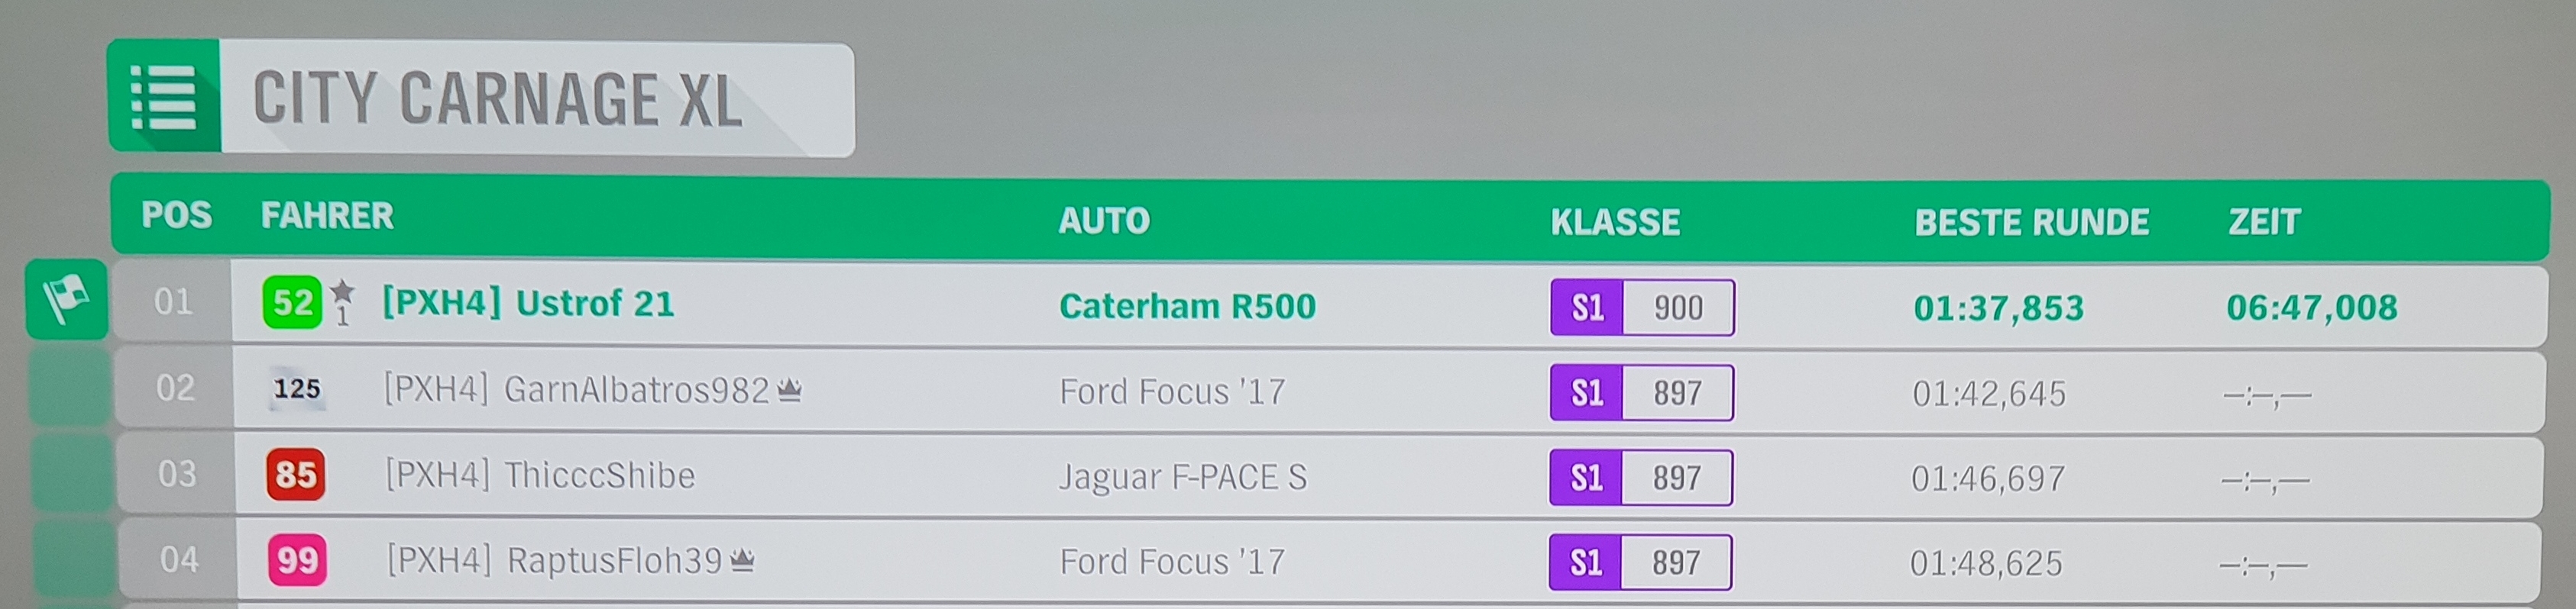Click the red level 85 badge
The image size is (2576, 609).
tap(296, 474)
